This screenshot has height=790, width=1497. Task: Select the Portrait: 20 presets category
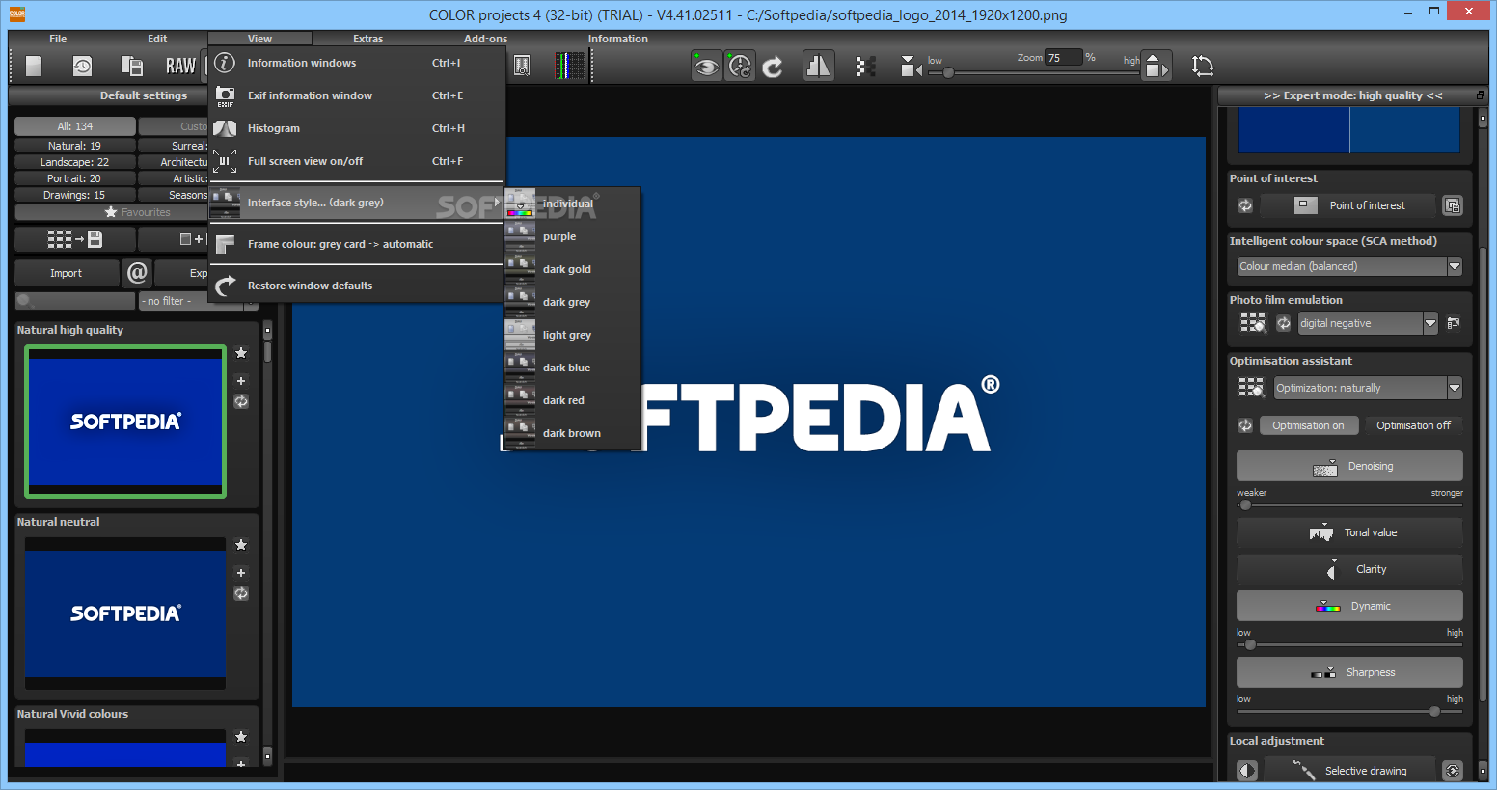pos(75,178)
